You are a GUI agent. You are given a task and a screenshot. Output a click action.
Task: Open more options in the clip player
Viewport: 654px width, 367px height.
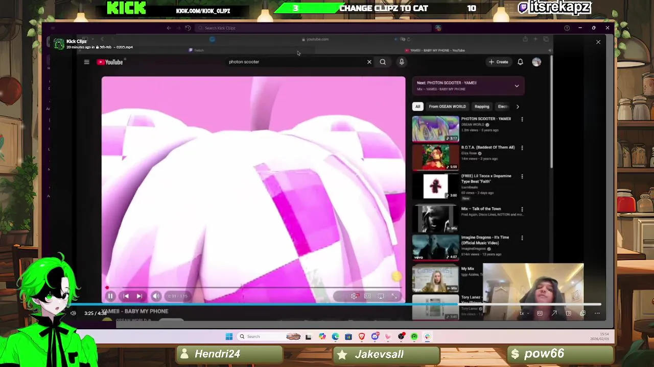click(597, 313)
